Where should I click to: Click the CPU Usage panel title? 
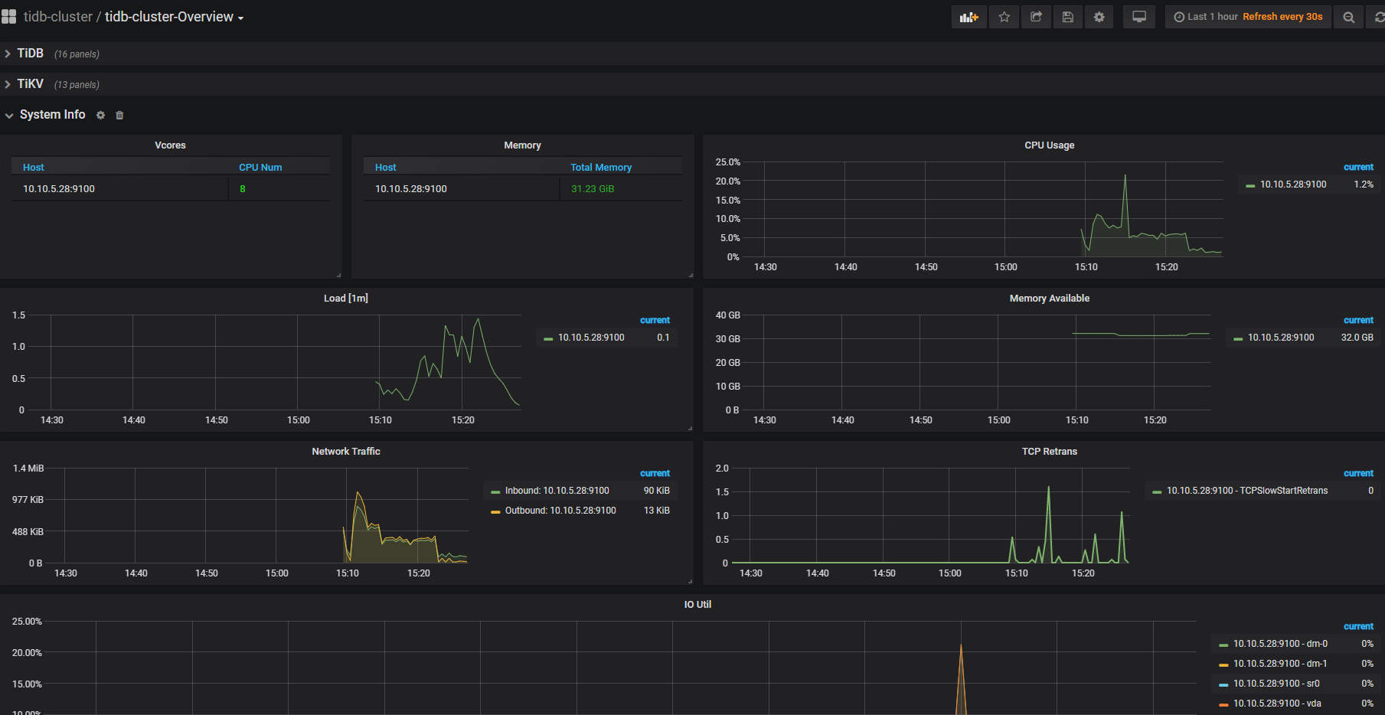[1049, 145]
